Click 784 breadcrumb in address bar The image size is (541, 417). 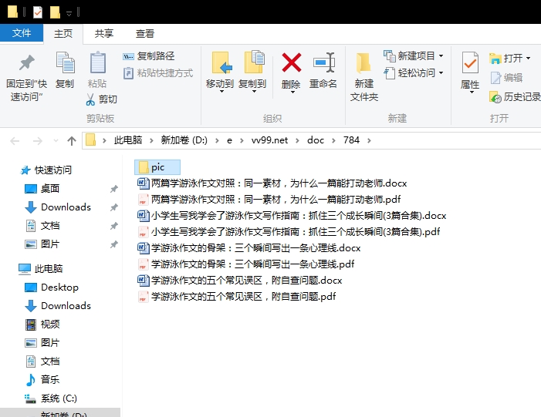(351, 140)
